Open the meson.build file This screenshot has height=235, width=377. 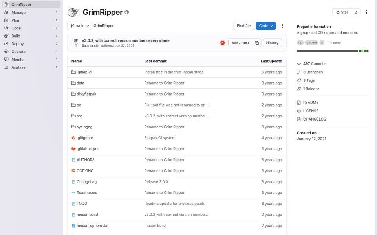87,215
